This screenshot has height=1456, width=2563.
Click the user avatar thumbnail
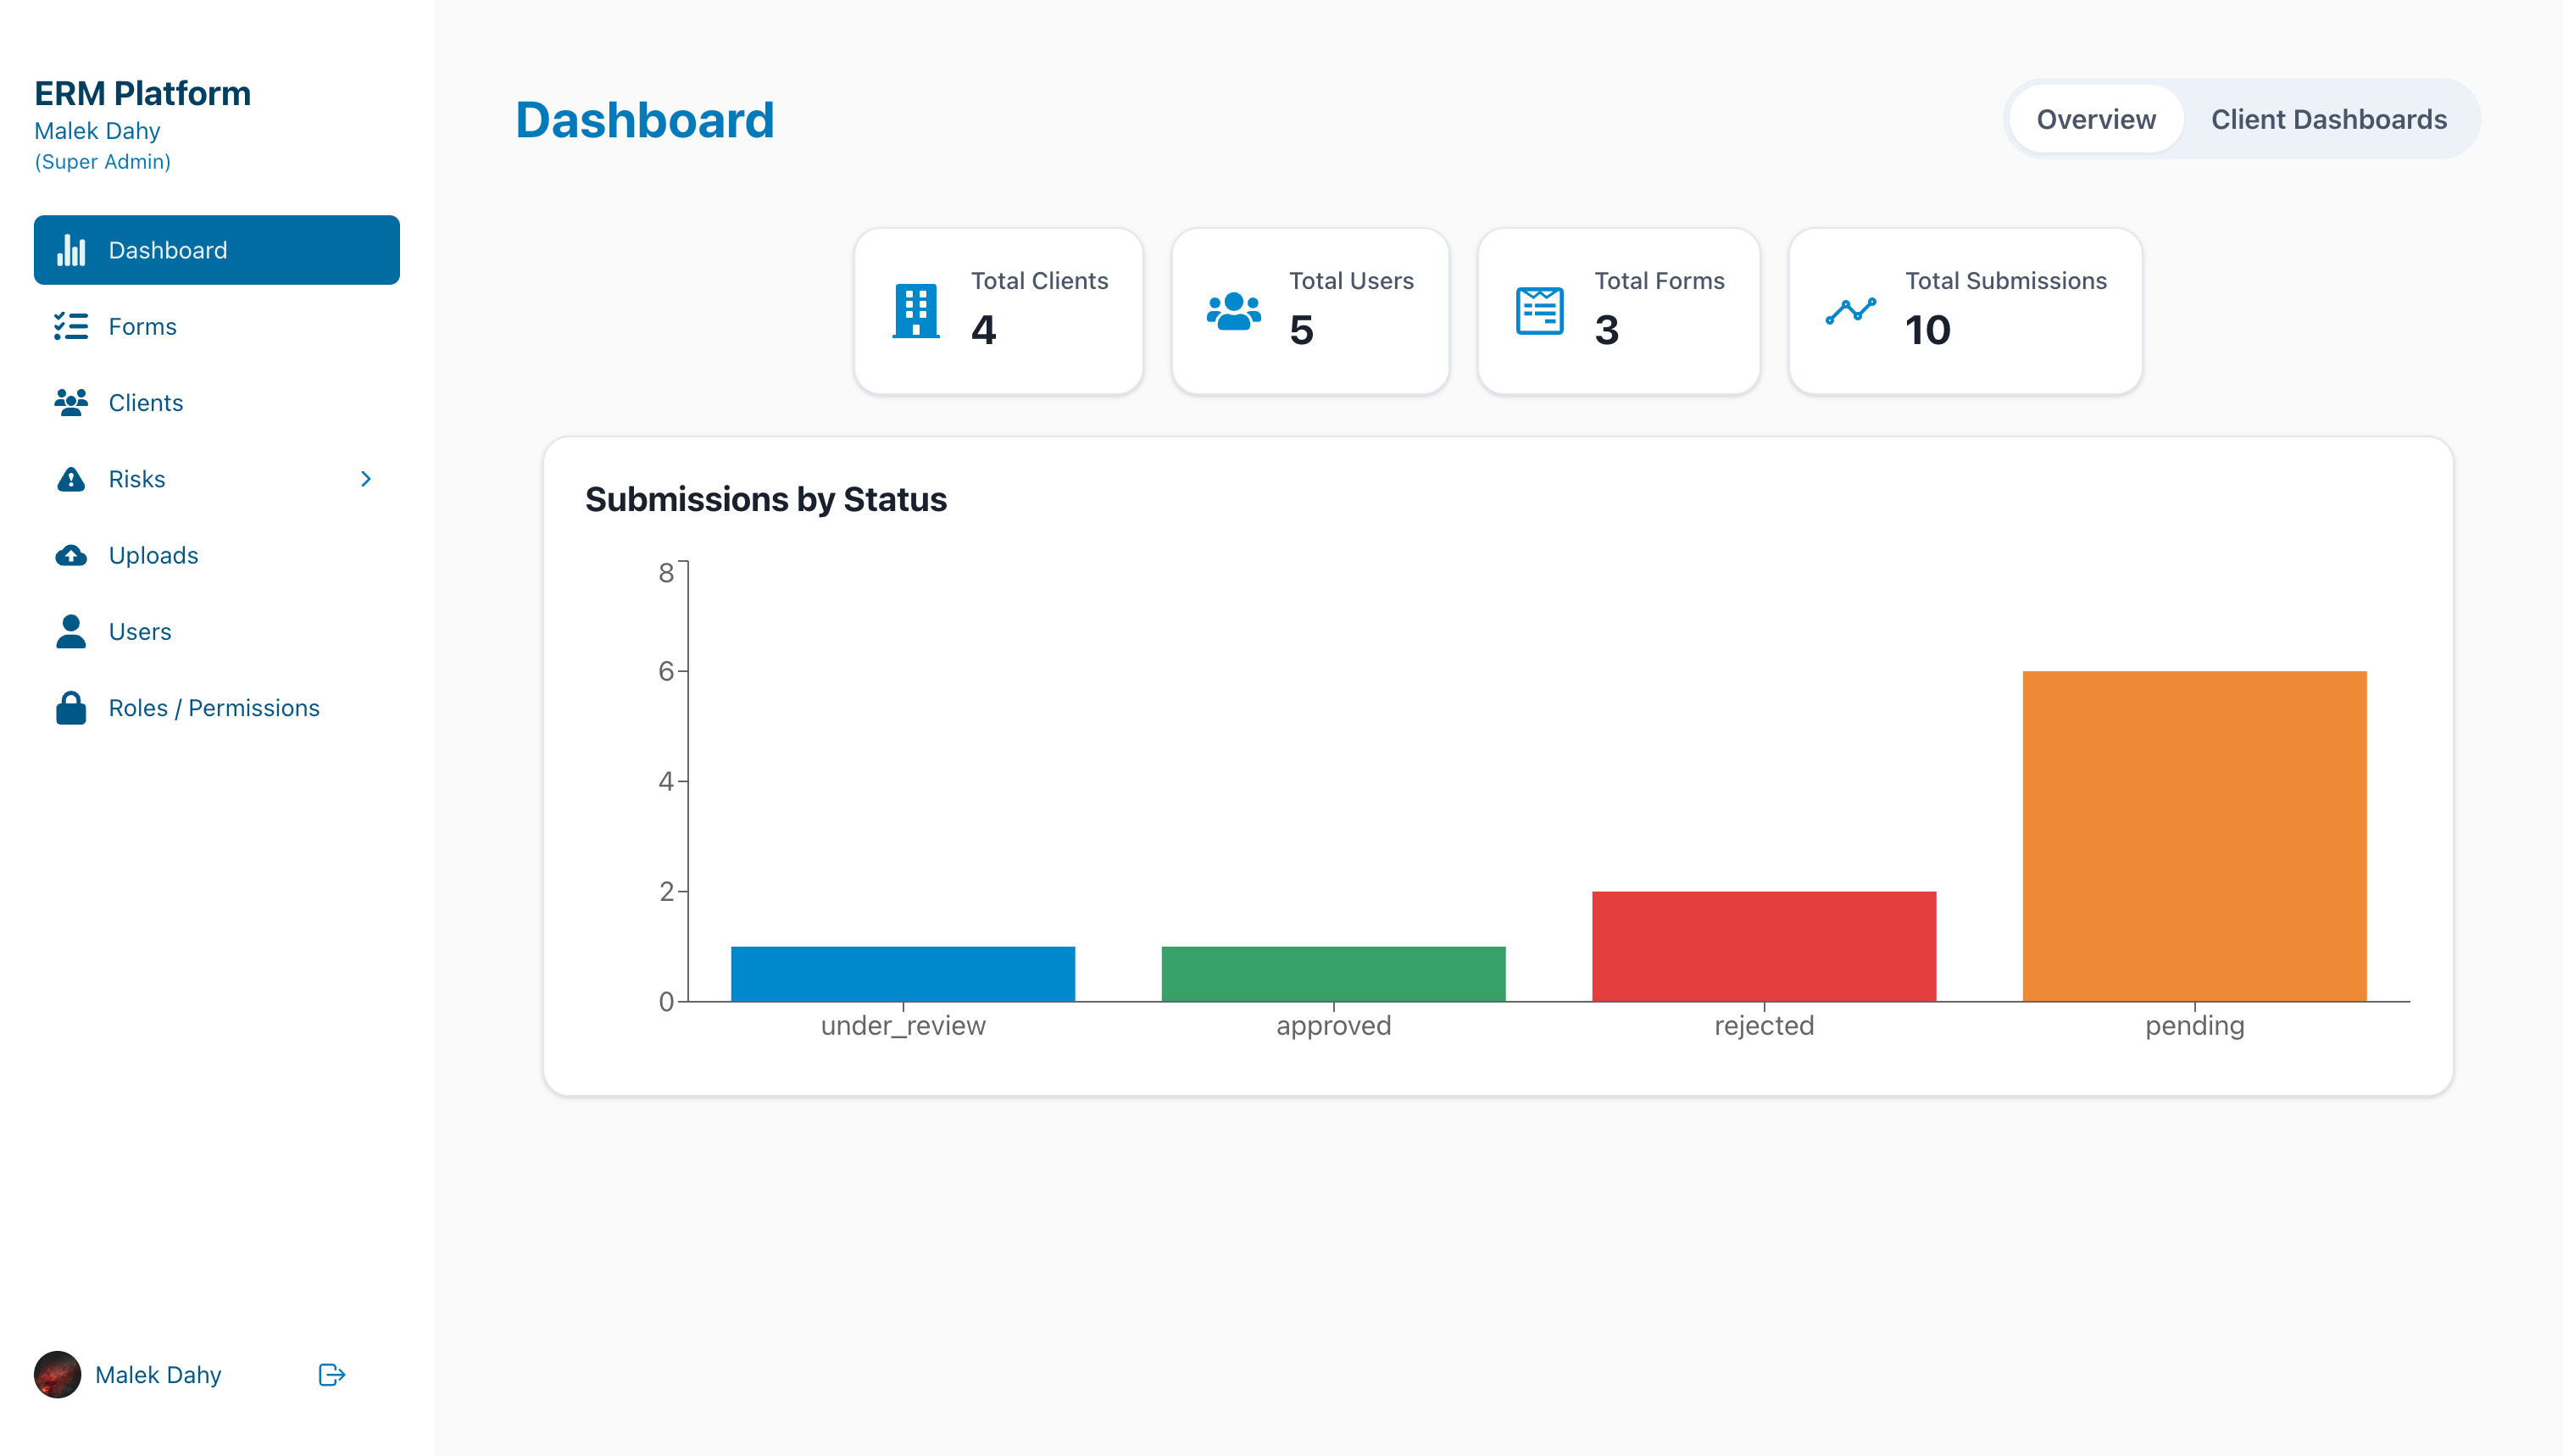click(57, 1375)
